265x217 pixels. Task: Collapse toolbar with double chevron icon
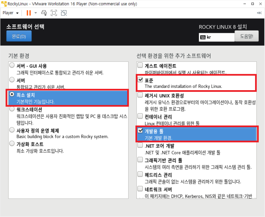[259, 13]
